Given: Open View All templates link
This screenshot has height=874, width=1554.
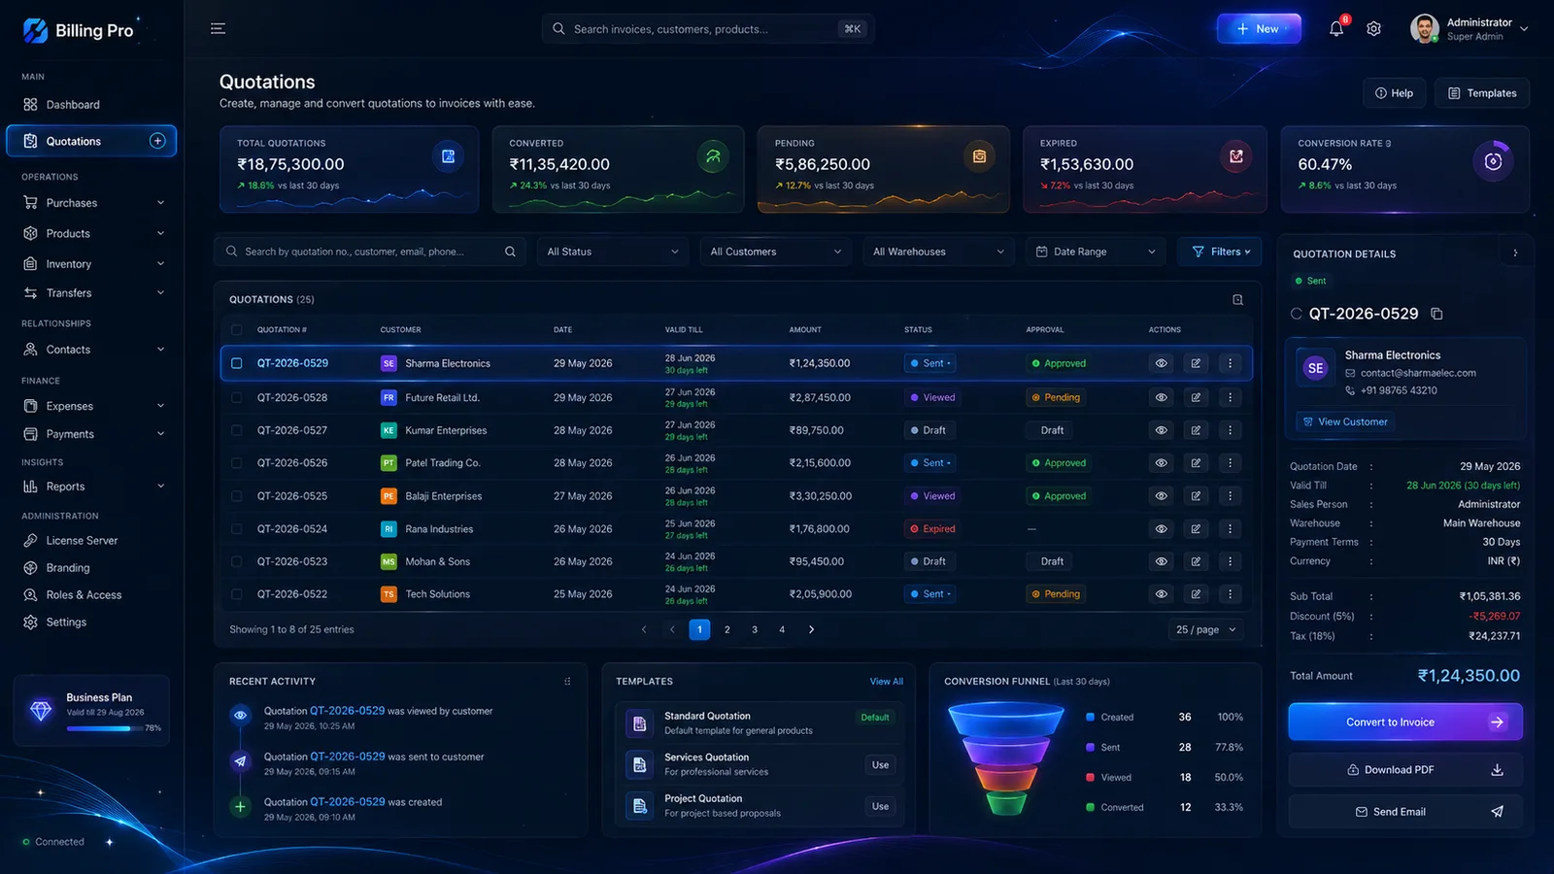Looking at the screenshot, I should [x=886, y=682].
